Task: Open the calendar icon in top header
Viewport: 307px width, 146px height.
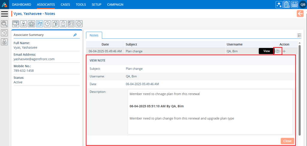Action: (x=294, y=4)
